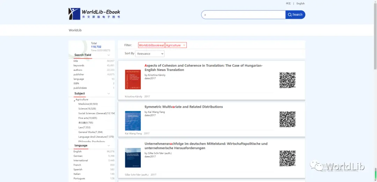Viewport: 377px width, 182px height.
Task: Toggle the Agriculture tree node arrow
Action: 75,101
